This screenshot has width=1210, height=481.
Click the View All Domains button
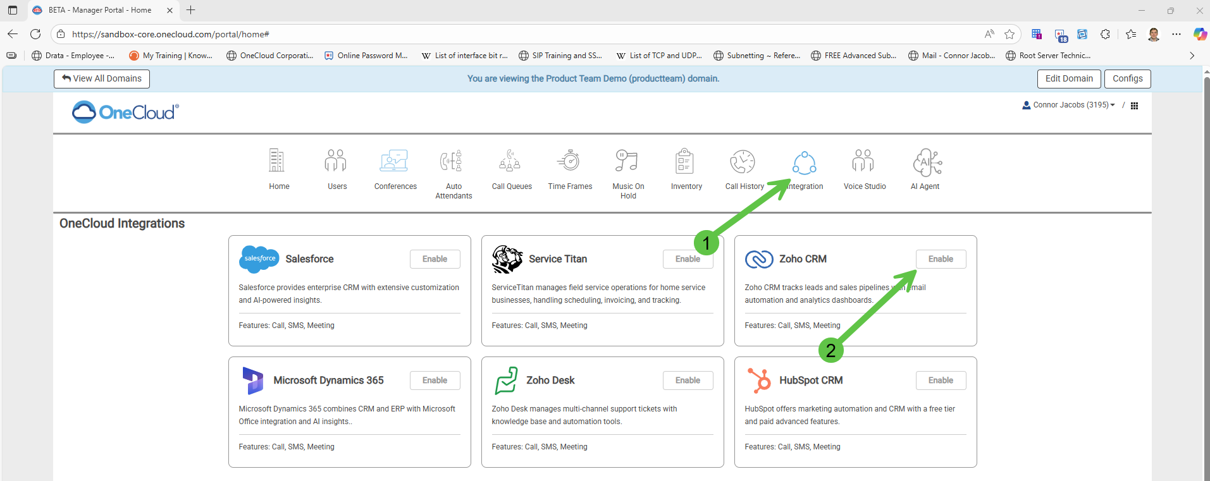pyautogui.click(x=102, y=78)
